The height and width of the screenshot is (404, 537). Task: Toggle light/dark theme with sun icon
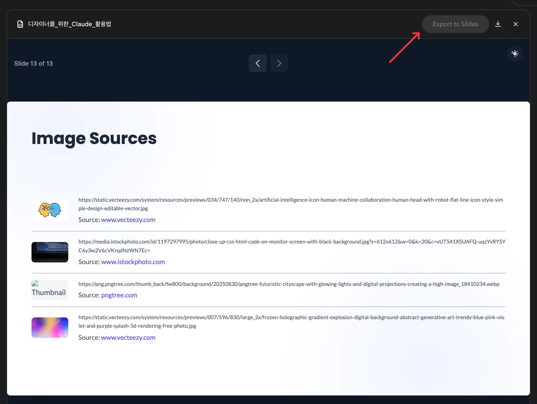click(x=515, y=54)
